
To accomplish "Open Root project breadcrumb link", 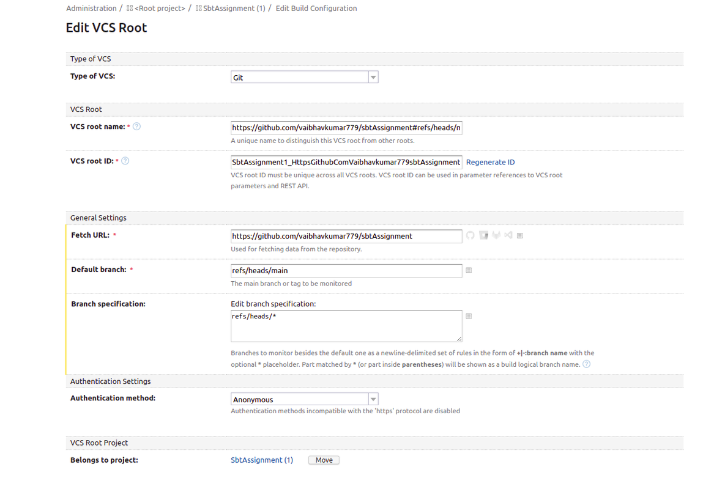I will click(x=160, y=8).
